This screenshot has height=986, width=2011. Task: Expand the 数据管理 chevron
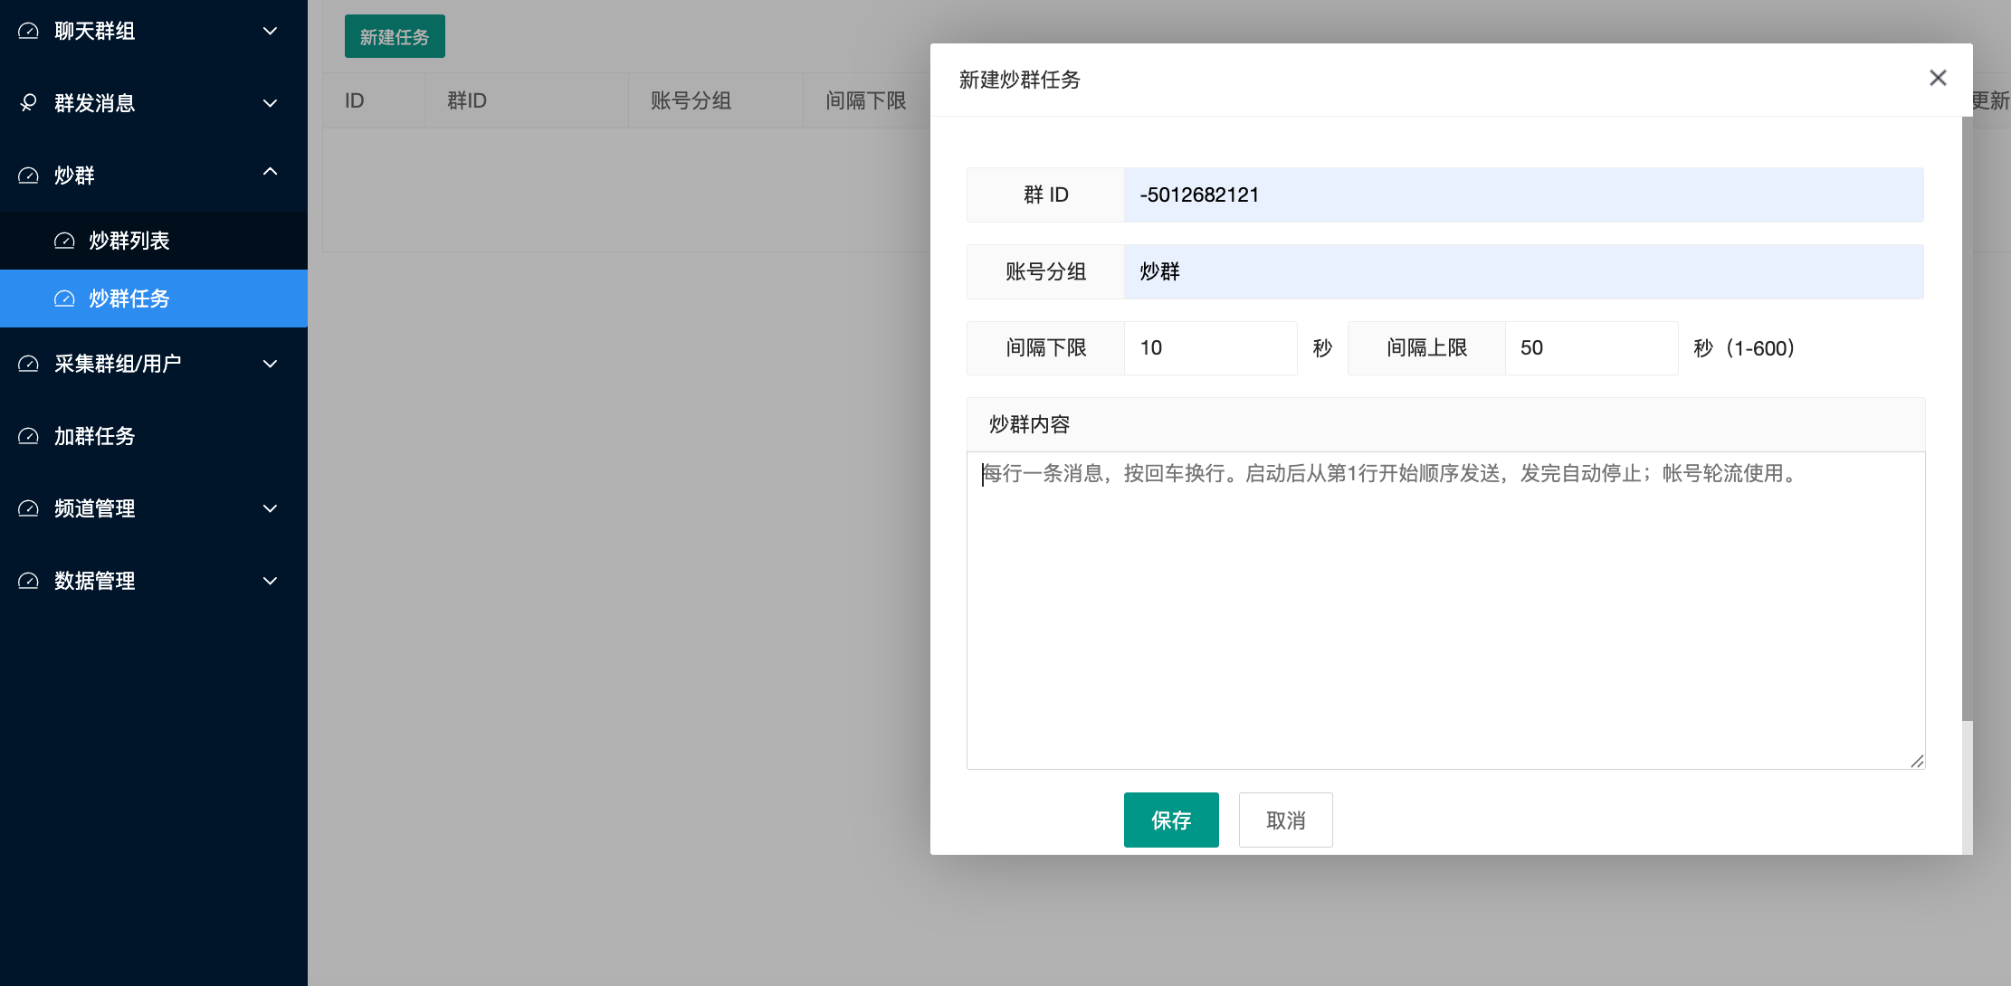(x=270, y=581)
